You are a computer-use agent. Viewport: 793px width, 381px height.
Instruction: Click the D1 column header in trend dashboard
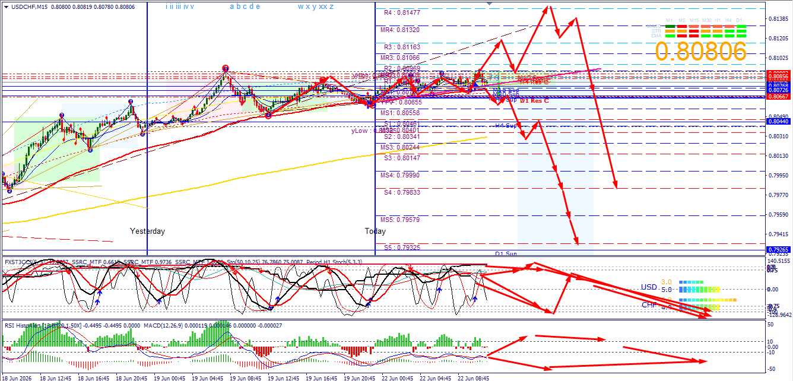coord(739,20)
